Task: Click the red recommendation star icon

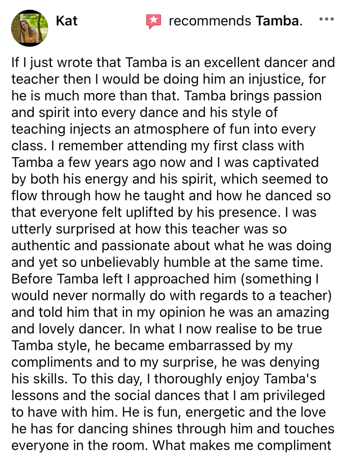Action: click(x=154, y=21)
